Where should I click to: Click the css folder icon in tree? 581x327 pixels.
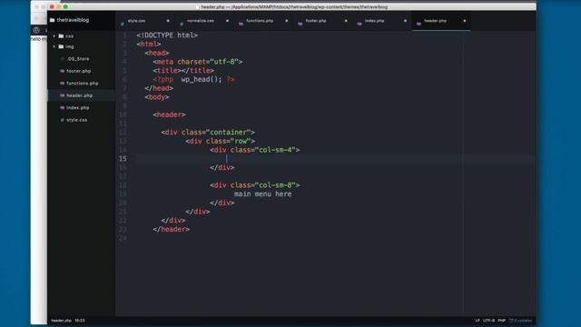61,36
